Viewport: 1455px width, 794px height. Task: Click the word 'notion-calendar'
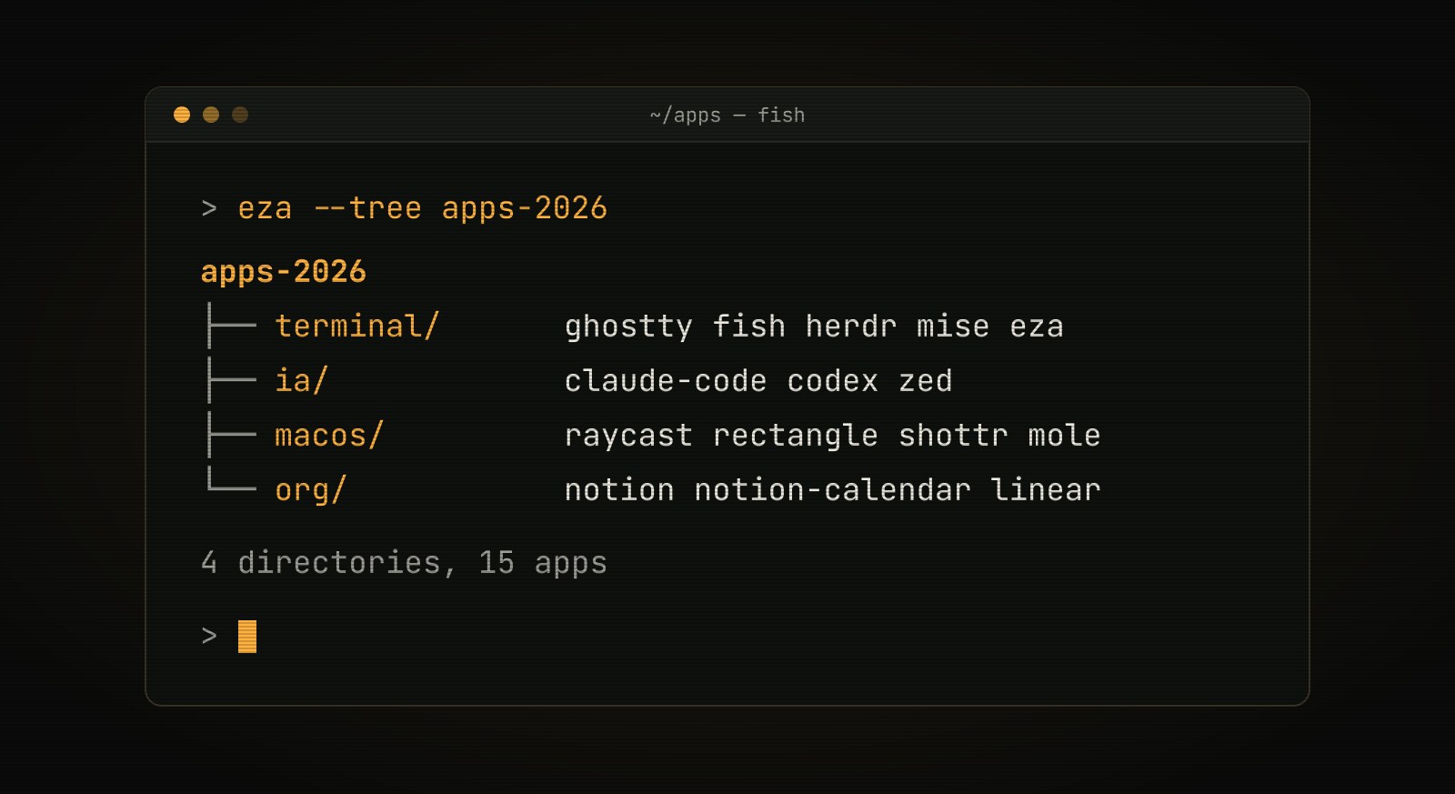point(832,490)
